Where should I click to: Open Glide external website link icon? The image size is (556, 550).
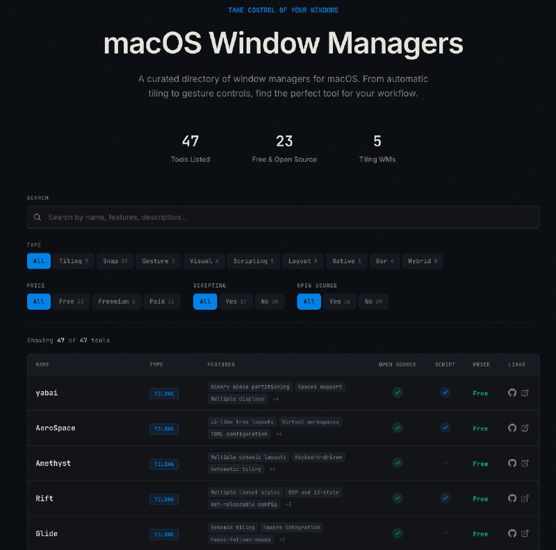525,533
